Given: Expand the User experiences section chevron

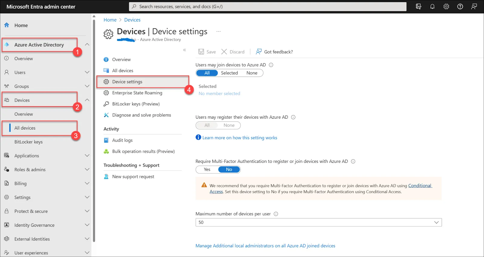Looking at the screenshot, I should coord(87,253).
